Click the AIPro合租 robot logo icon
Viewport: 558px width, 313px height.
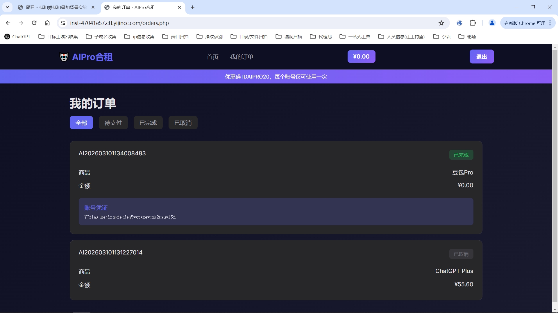[x=64, y=57]
